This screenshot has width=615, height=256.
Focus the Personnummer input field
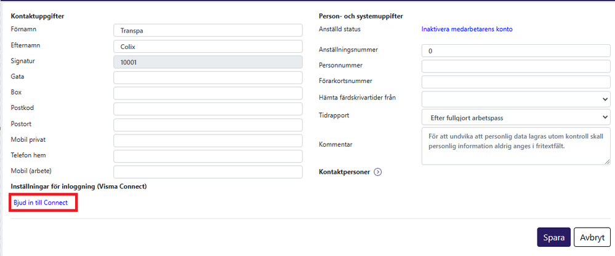click(x=516, y=66)
